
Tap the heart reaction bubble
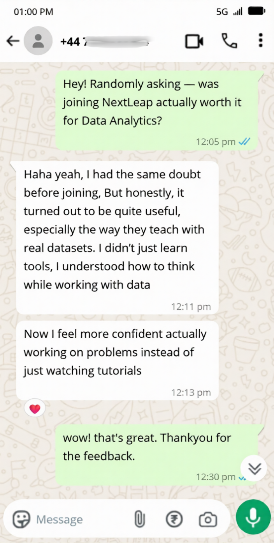35,409
